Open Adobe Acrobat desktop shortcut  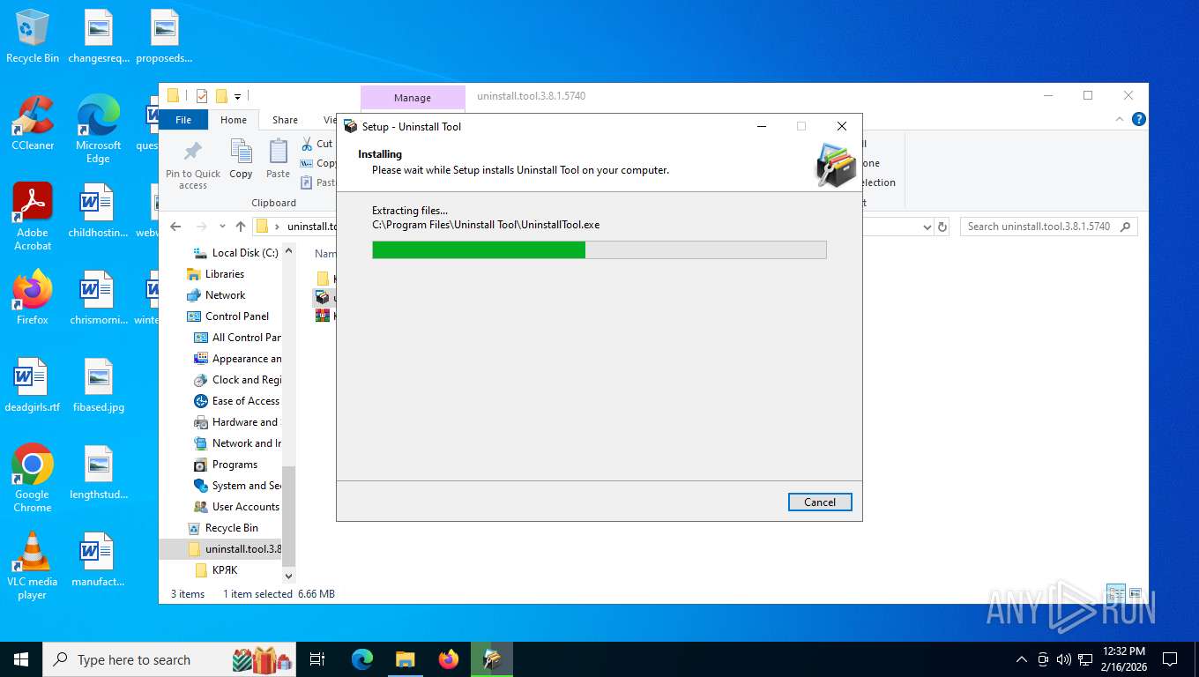pos(33,217)
